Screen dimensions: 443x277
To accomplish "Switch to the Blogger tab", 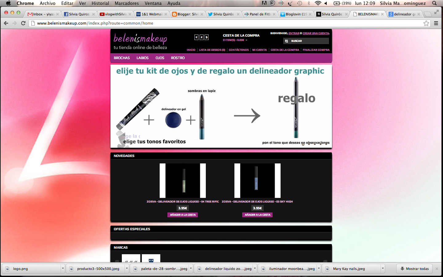I will tap(187, 14).
